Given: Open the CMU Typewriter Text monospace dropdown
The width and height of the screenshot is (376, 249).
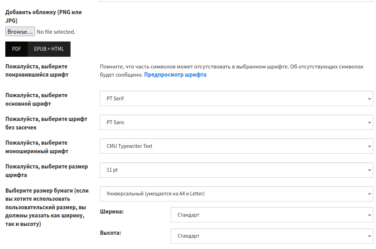Looking at the screenshot, I should point(236,146).
